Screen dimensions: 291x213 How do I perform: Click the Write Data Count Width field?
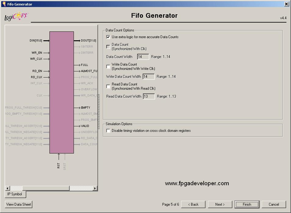pyautogui.click(x=148, y=77)
